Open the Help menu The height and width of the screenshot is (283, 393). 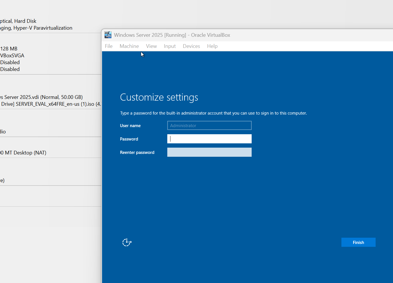pos(212,46)
